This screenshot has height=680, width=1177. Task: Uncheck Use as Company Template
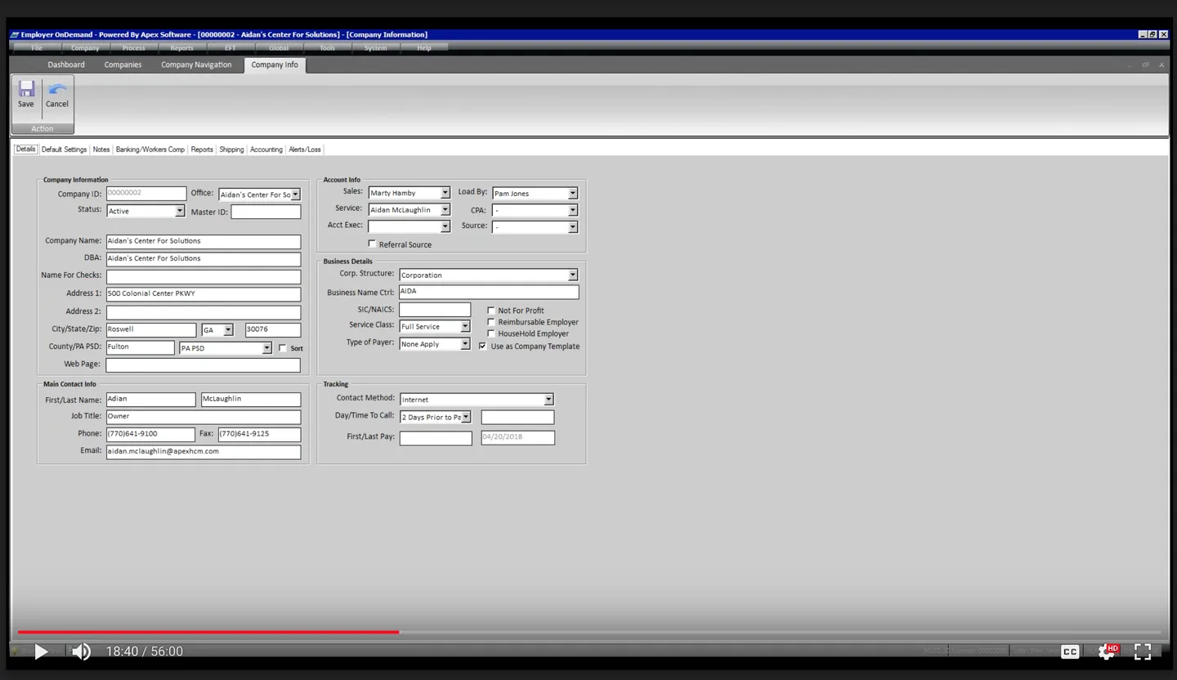[482, 346]
